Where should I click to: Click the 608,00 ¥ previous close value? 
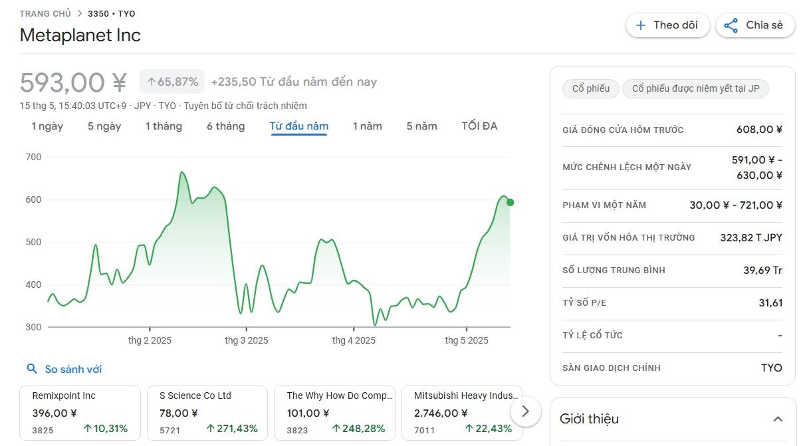pyautogui.click(x=760, y=130)
